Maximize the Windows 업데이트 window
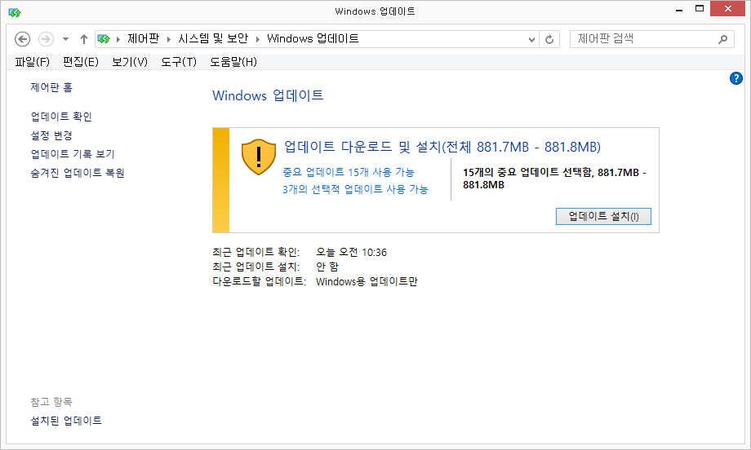This screenshot has height=450, width=751. 700,9
